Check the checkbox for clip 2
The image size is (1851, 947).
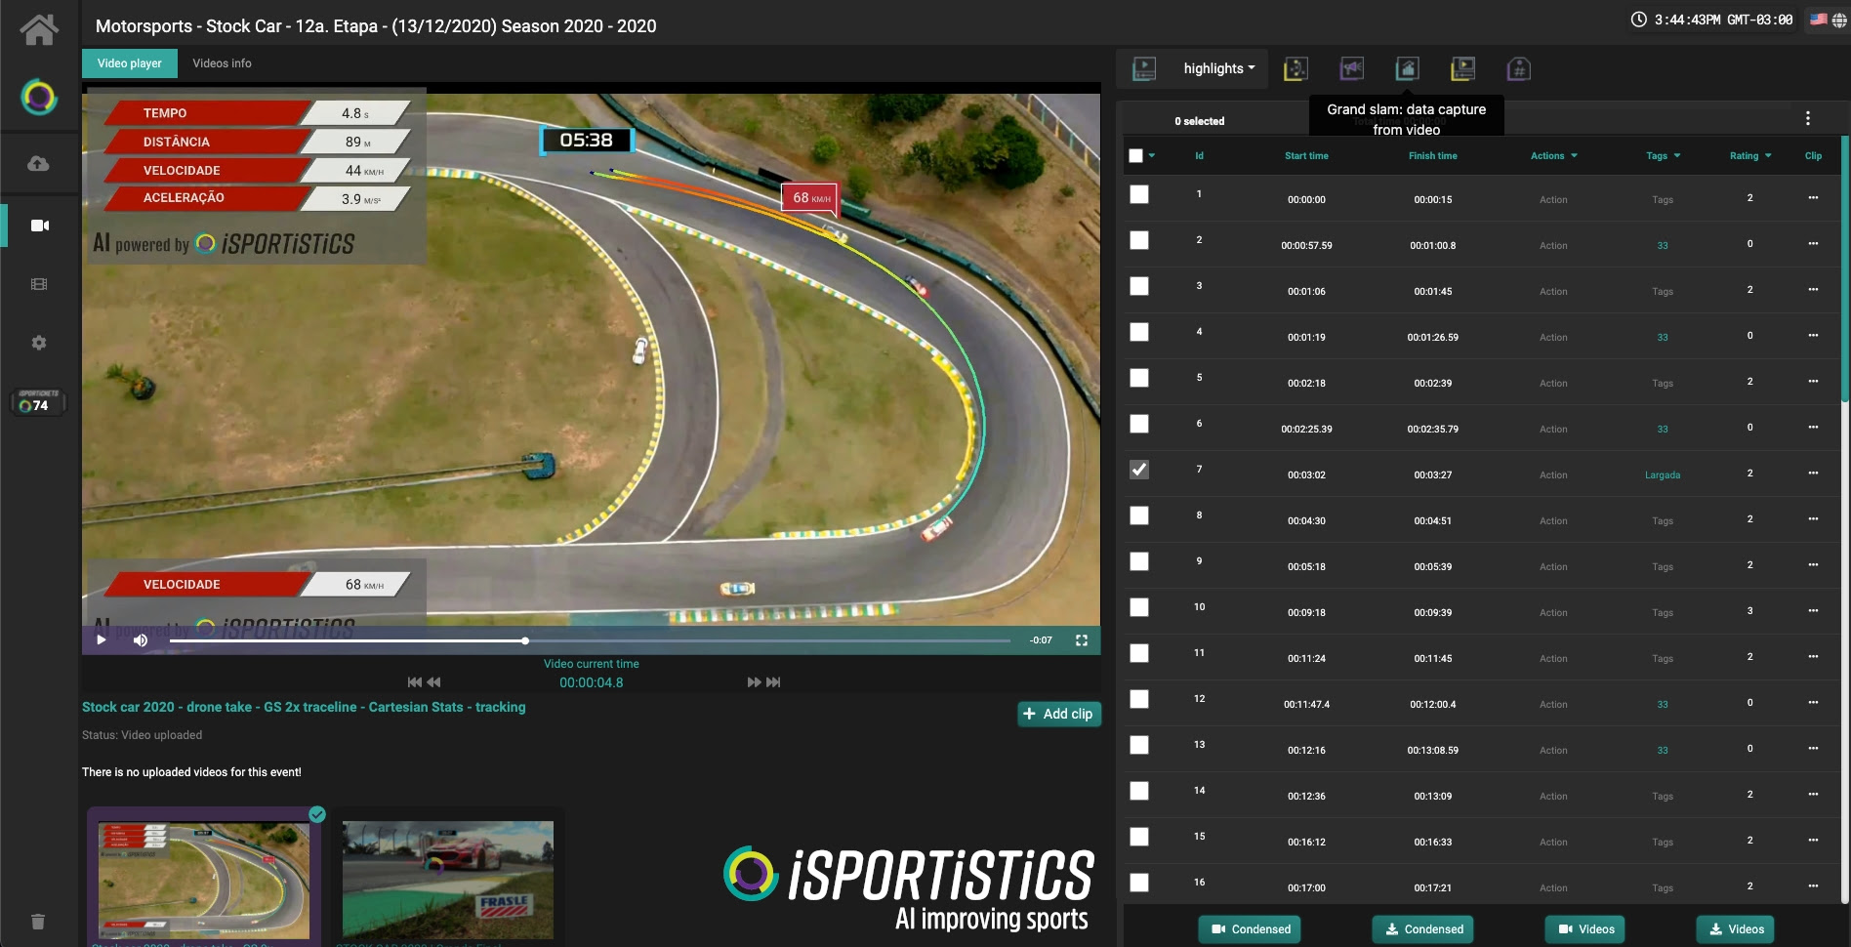tap(1139, 240)
